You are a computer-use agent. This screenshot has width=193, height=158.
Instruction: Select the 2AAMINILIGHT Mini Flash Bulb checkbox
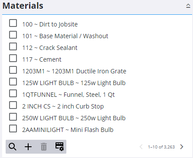[x=13, y=128]
